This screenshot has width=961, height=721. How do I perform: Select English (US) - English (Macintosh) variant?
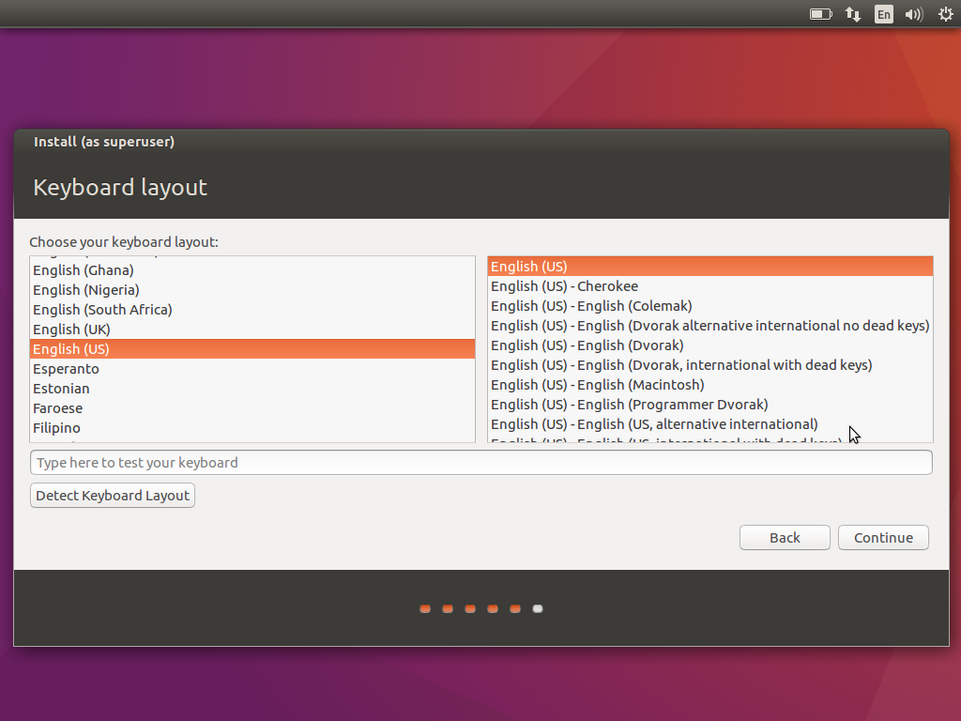(710, 384)
